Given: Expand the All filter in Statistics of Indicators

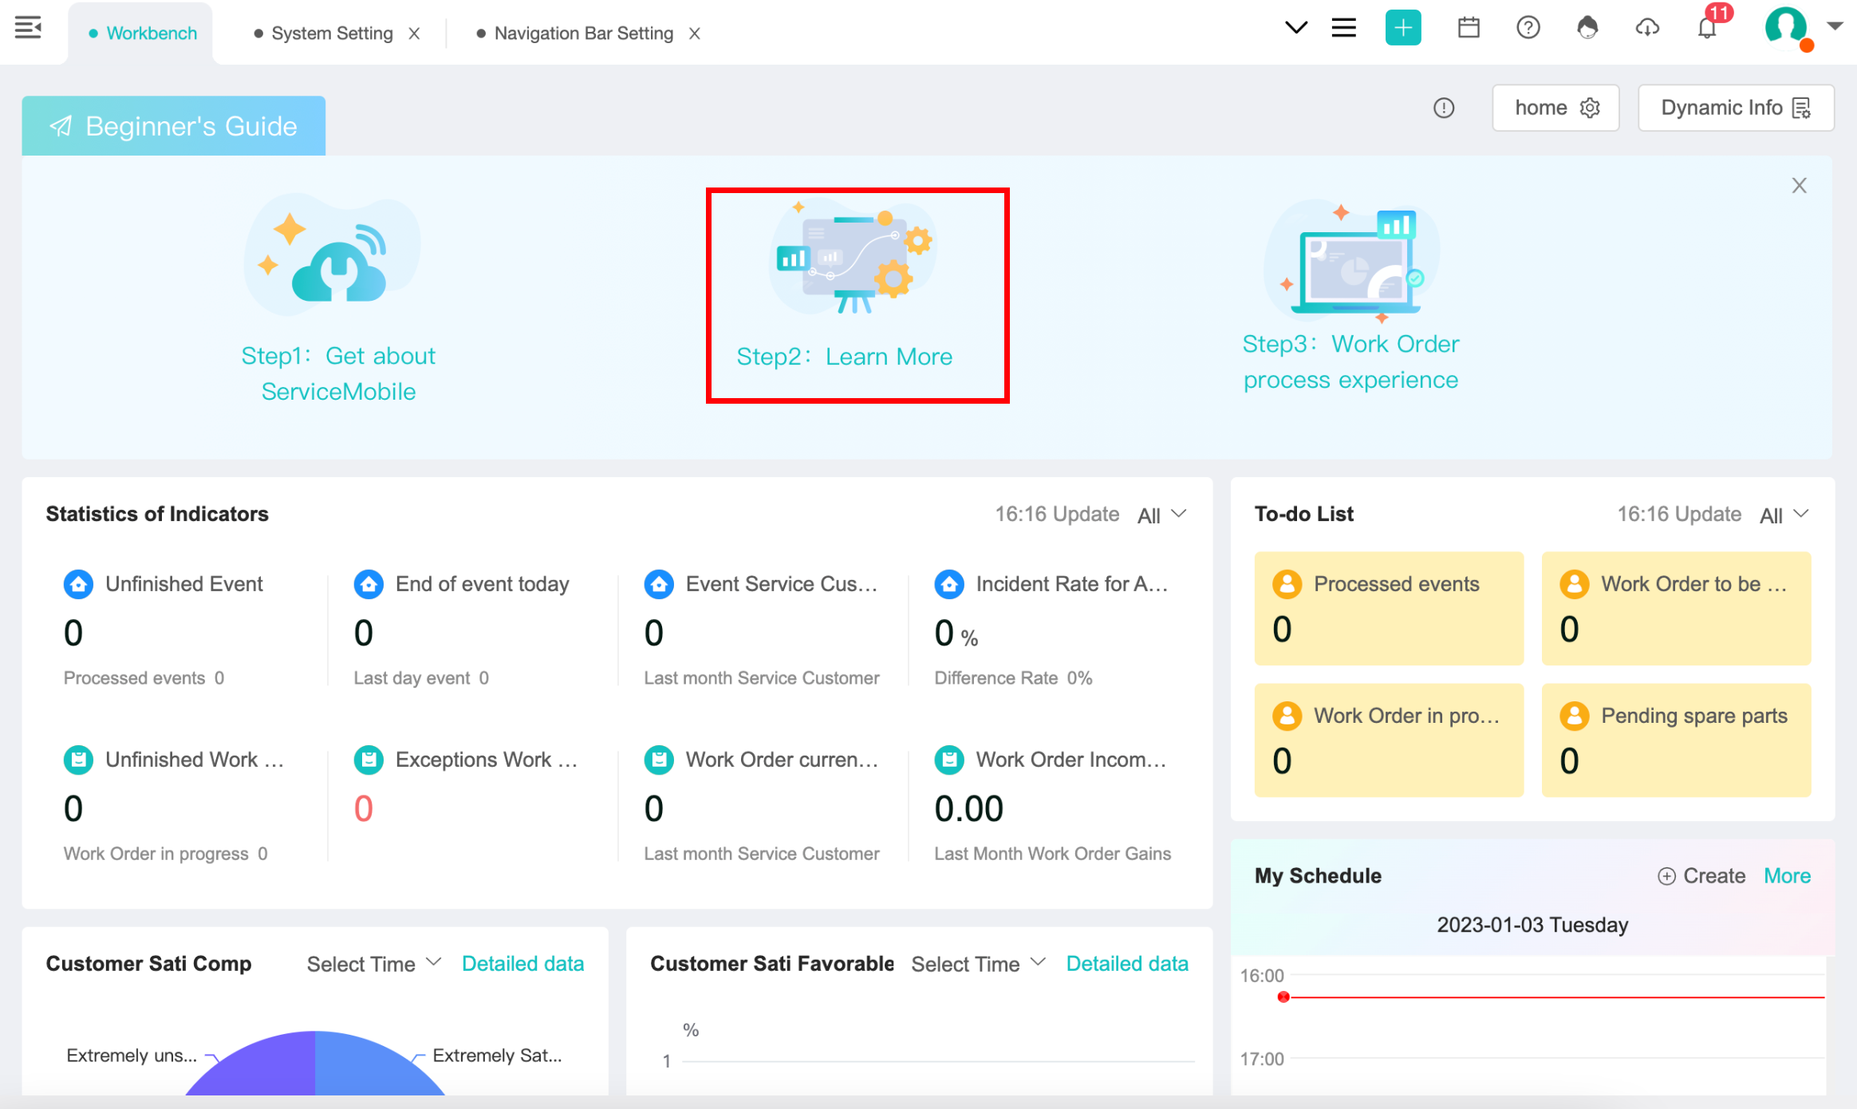Looking at the screenshot, I should tap(1162, 515).
